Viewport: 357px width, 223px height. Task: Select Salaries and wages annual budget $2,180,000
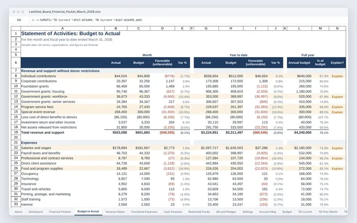[x=303, y=148]
